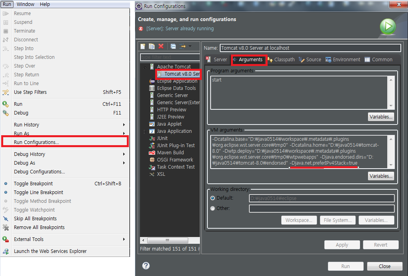This screenshot has width=408, height=276.
Task: Click the JUnit tree icon
Action: (x=152, y=138)
